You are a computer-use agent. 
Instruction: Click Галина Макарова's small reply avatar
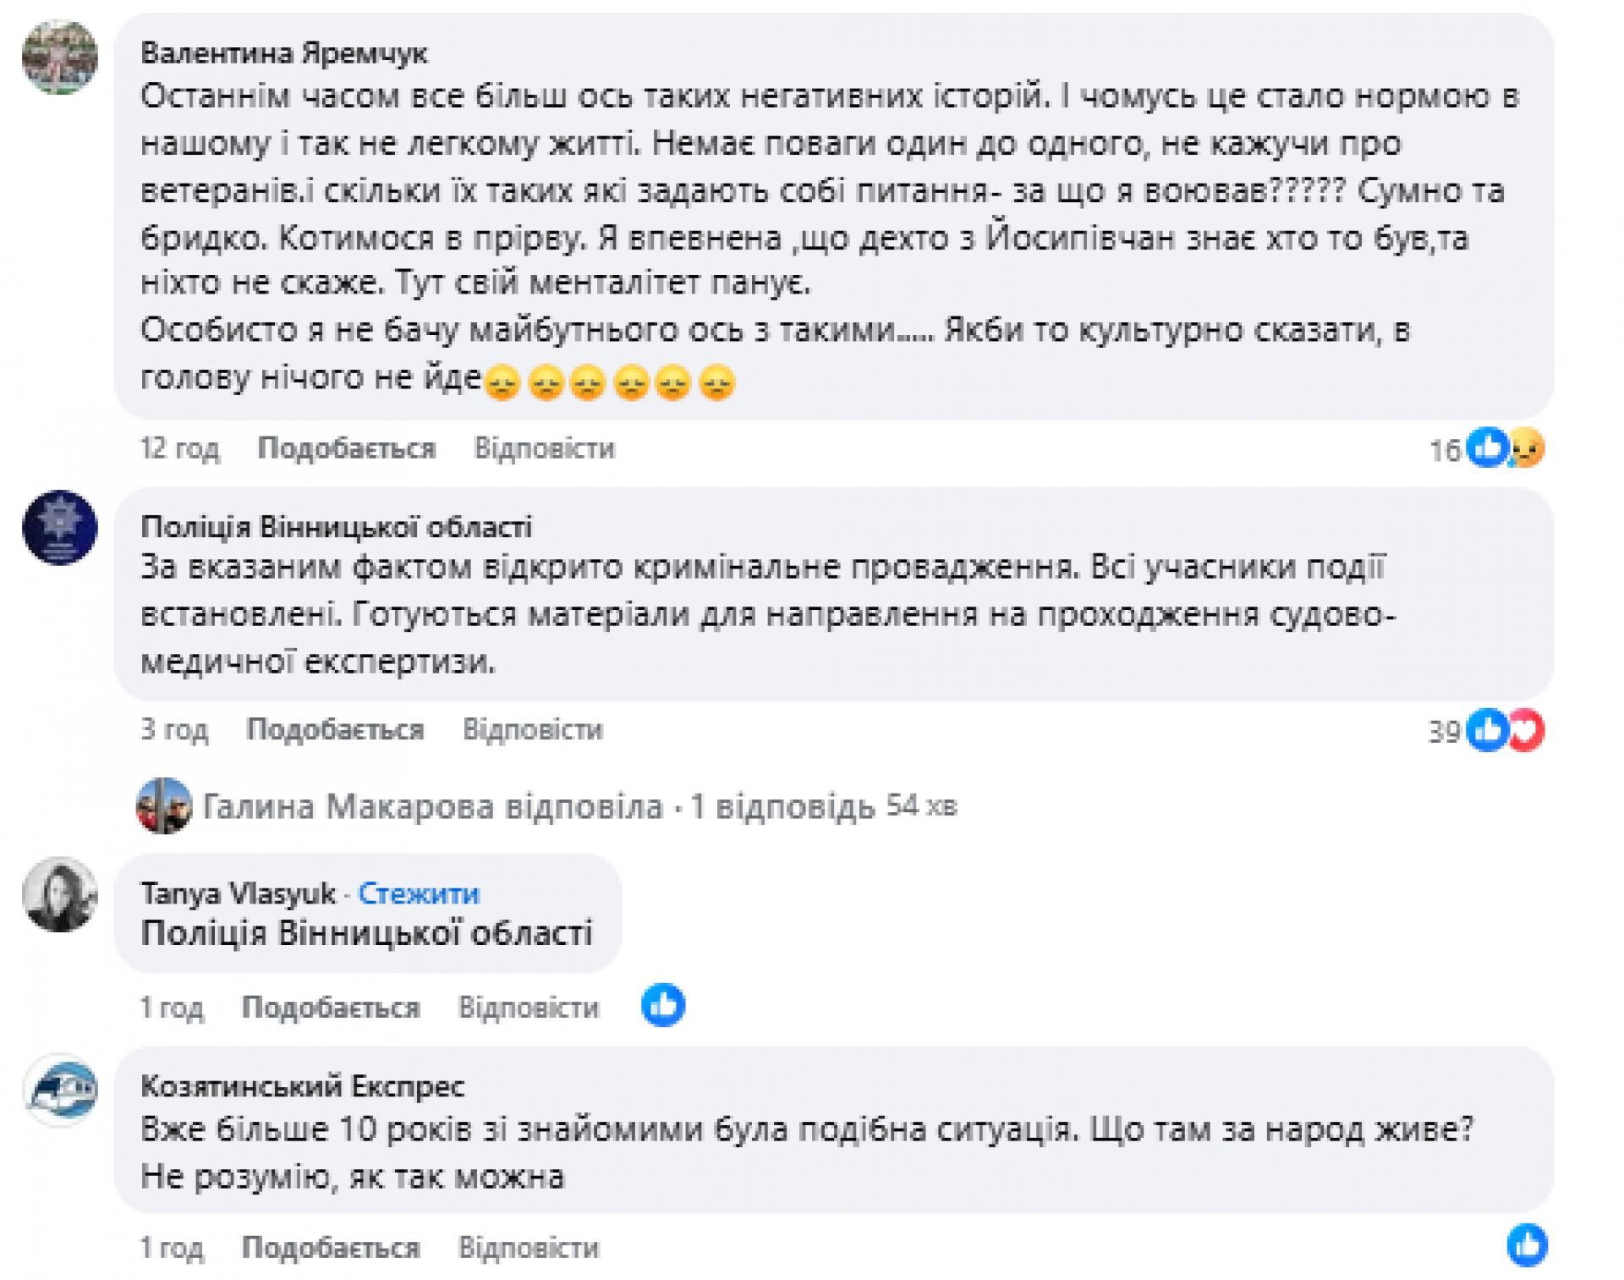[164, 806]
